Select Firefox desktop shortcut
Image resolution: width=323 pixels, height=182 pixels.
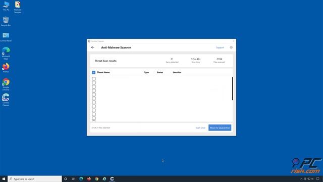[6, 68]
